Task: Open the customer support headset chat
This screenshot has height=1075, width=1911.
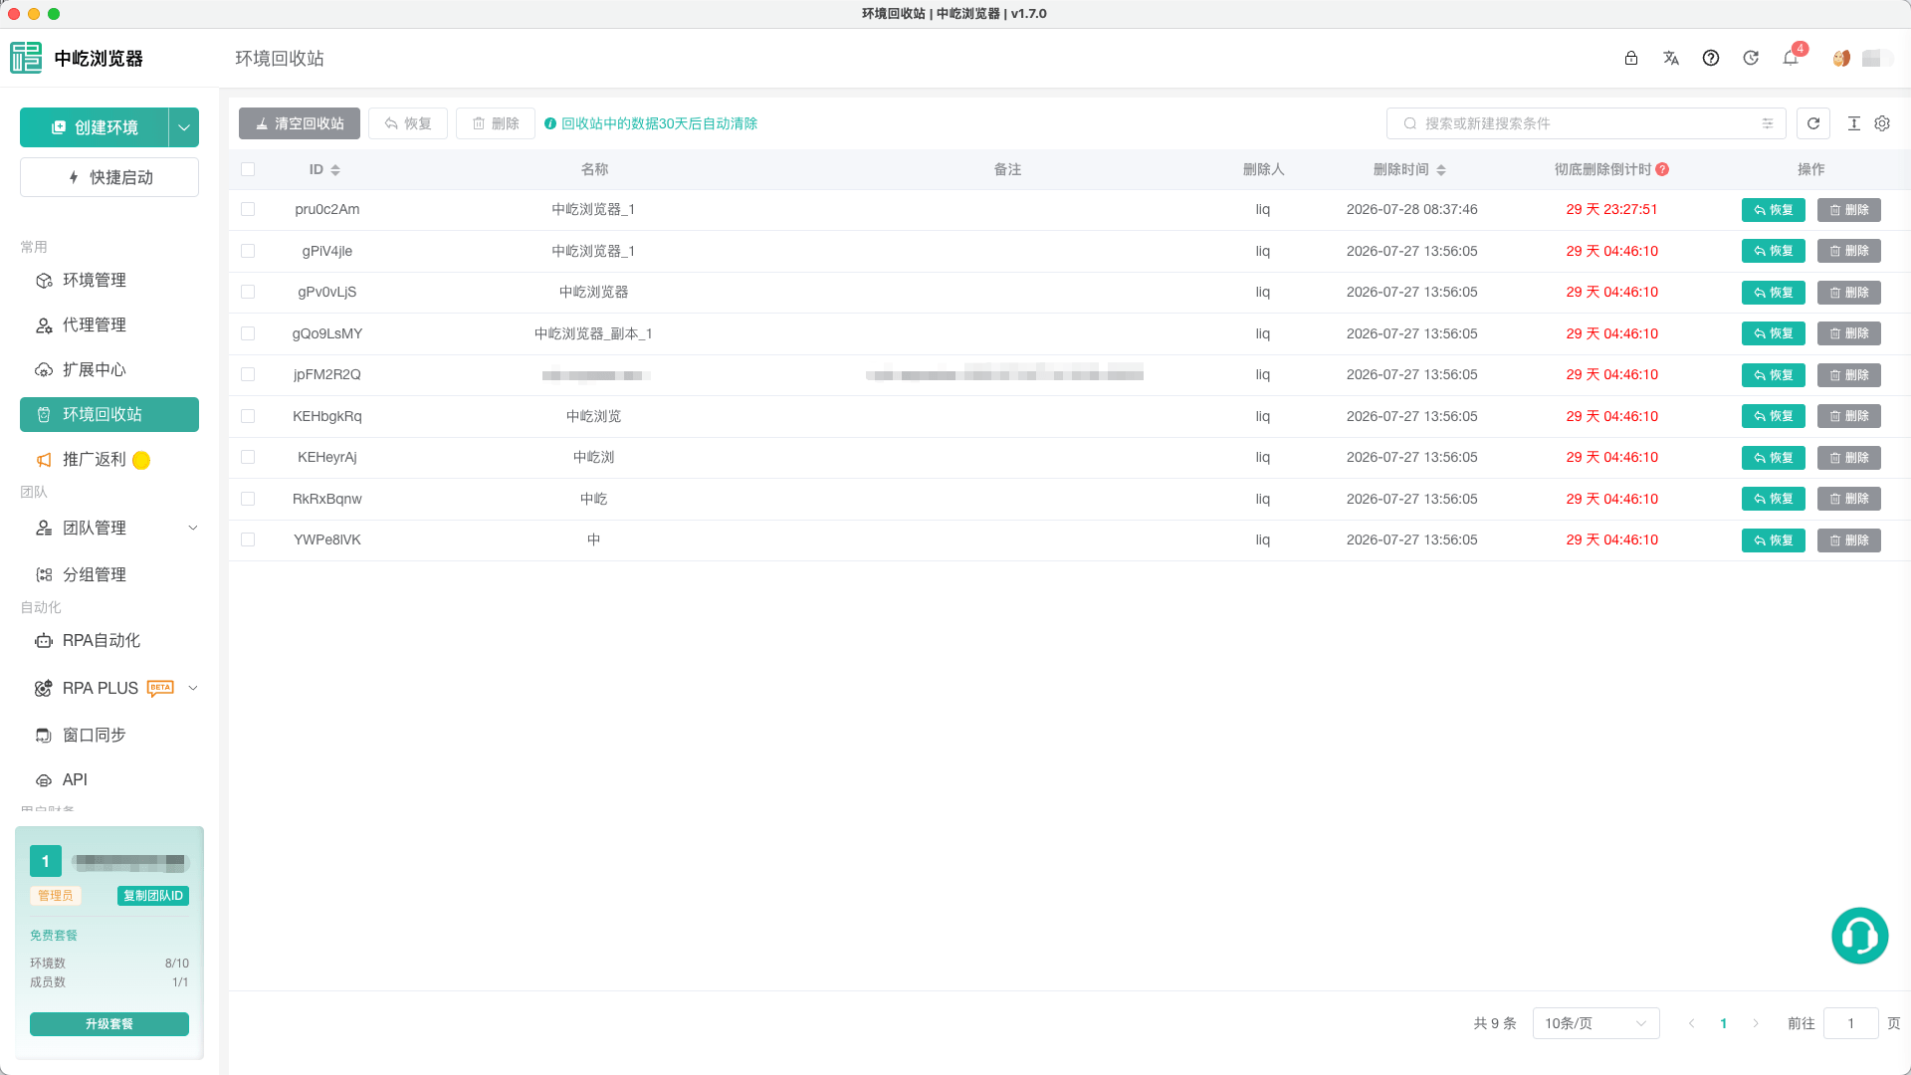Action: pyautogui.click(x=1859, y=936)
